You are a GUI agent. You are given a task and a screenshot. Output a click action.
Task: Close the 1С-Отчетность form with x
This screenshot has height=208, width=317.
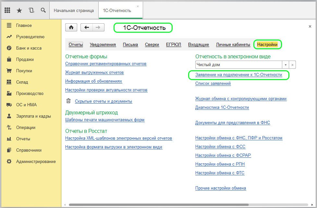(310, 27)
